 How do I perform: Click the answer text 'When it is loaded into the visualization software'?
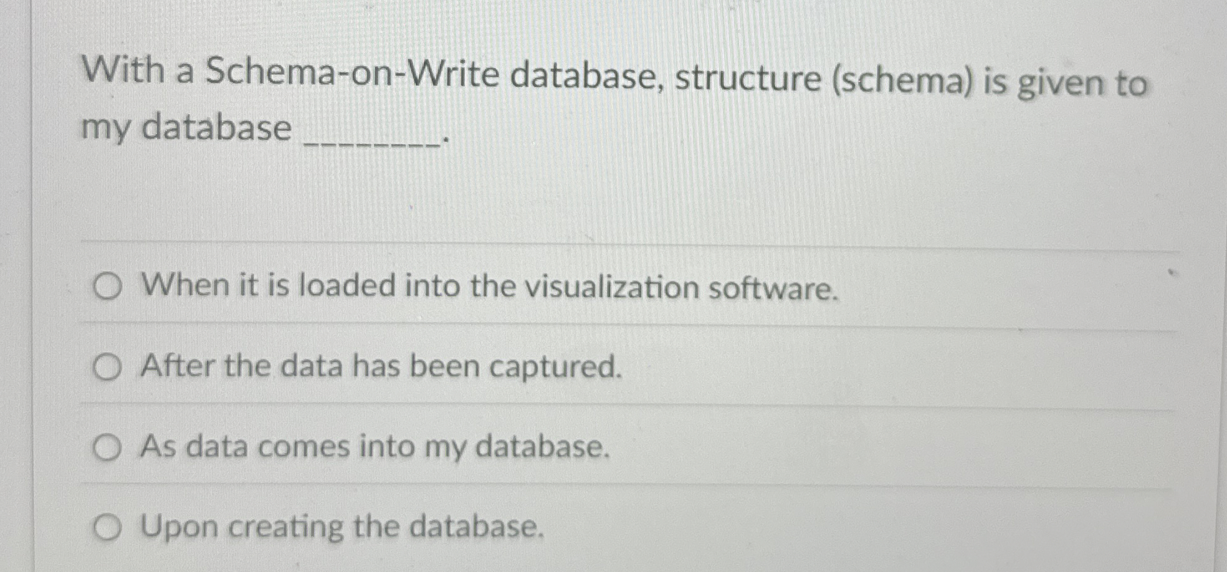pos(489,288)
